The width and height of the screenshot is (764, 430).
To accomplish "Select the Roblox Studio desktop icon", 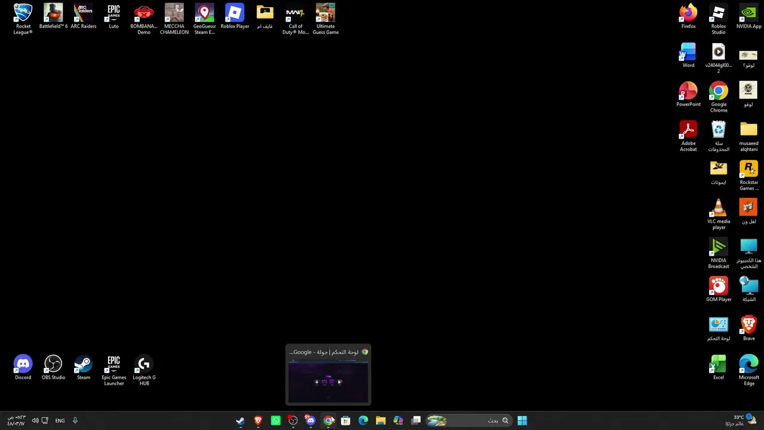I will pyautogui.click(x=719, y=19).
